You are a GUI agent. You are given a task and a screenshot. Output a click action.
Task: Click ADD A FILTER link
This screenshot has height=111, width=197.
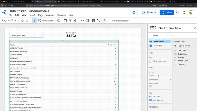pyautogui.click(x=156, y=100)
